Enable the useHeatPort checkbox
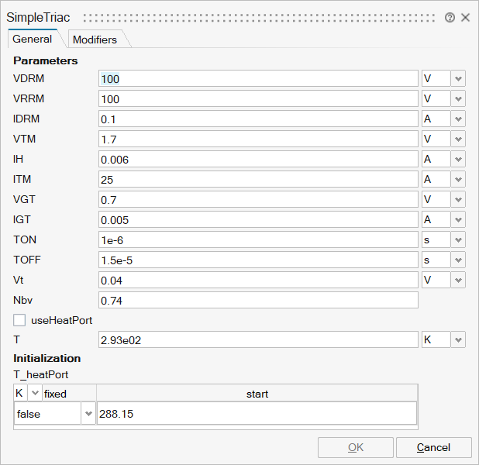Viewport: 479px width, 465px height. coord(20,319)
